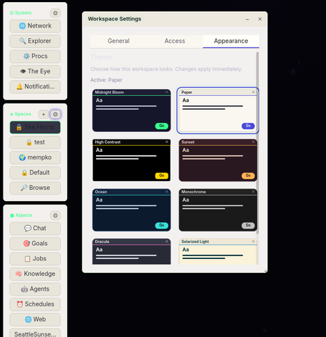Select the Paper theme card
326x337 pixels.
coord(218,110)
